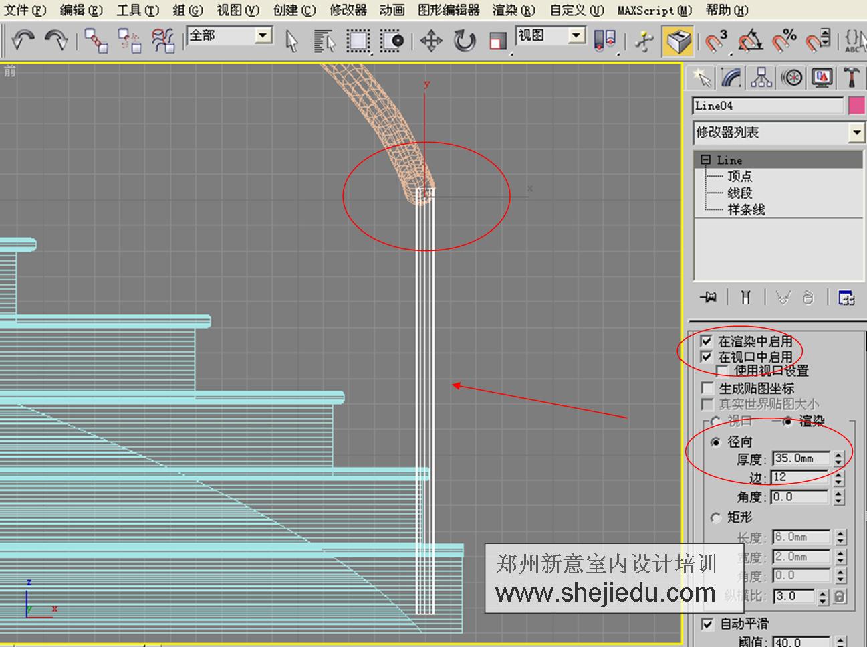
Task: Select the Select and Move tool
Action: (x=431, y=41)
